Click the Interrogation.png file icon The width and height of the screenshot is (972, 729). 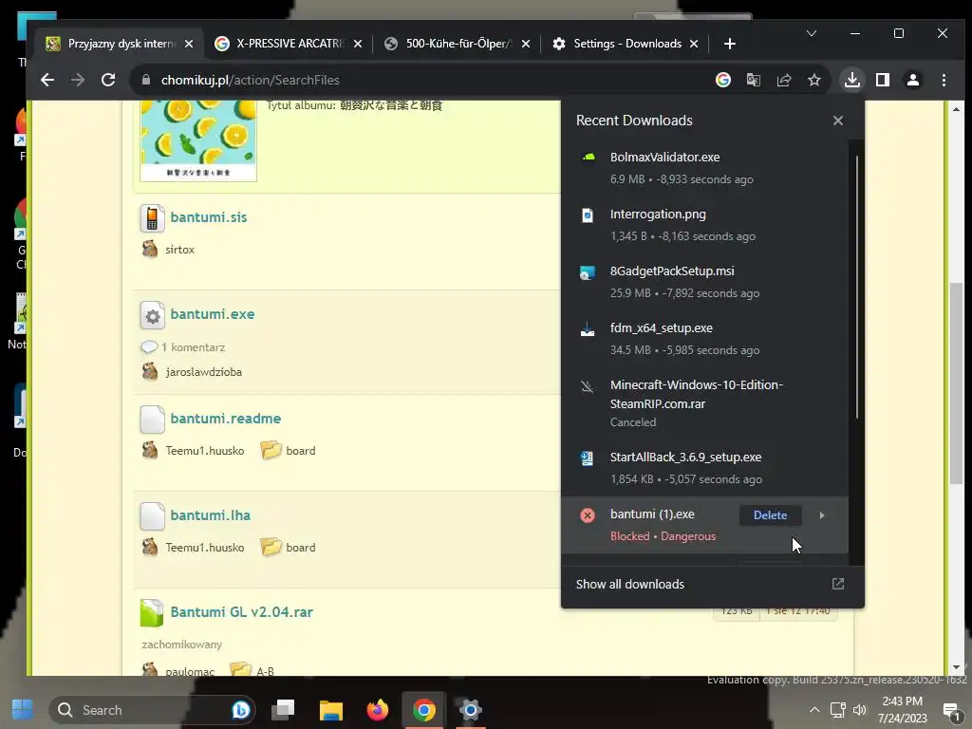(587, 215)
